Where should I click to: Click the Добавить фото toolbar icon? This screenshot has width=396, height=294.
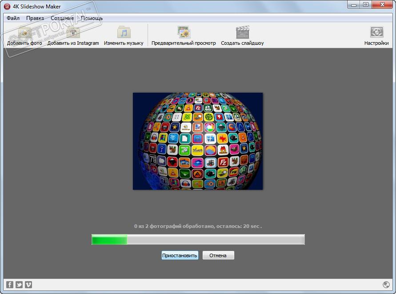[x=24, y=32]
